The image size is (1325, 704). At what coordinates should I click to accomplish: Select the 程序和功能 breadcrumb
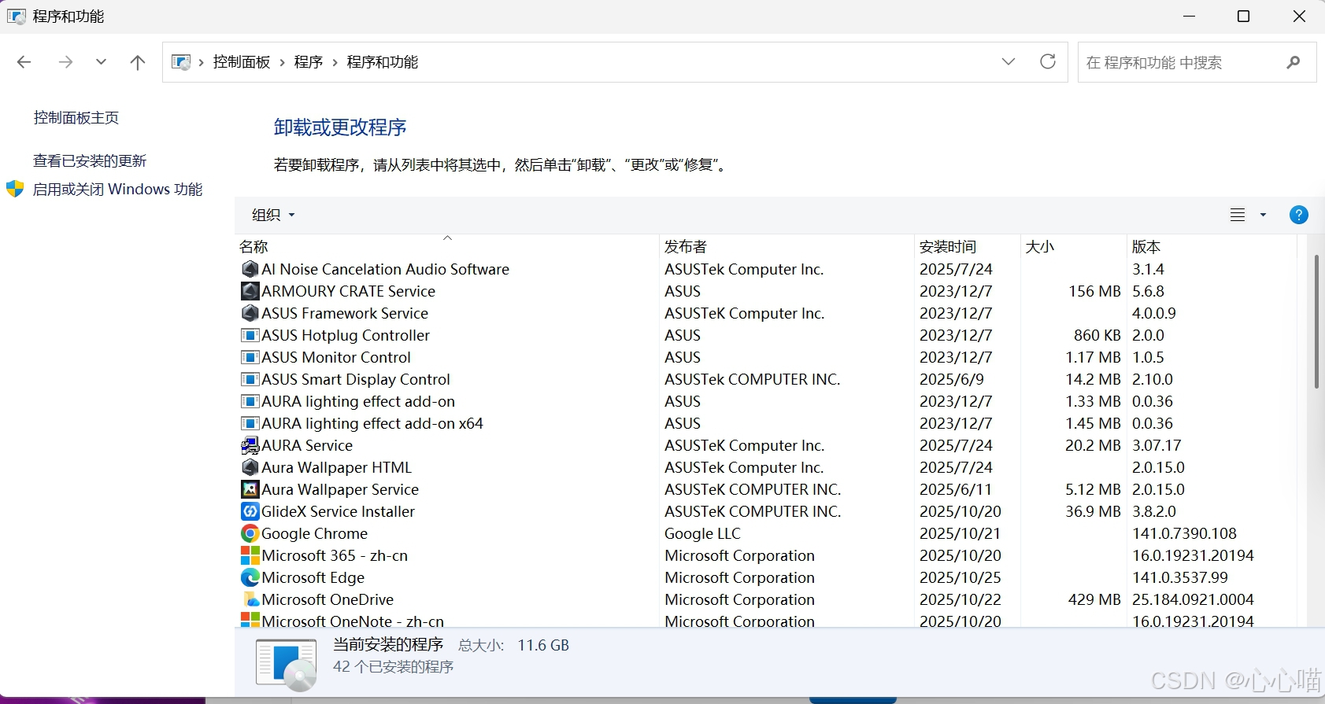[x=383, y=62]
